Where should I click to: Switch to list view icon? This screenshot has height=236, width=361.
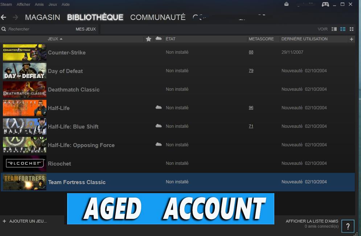coord(343,29)
